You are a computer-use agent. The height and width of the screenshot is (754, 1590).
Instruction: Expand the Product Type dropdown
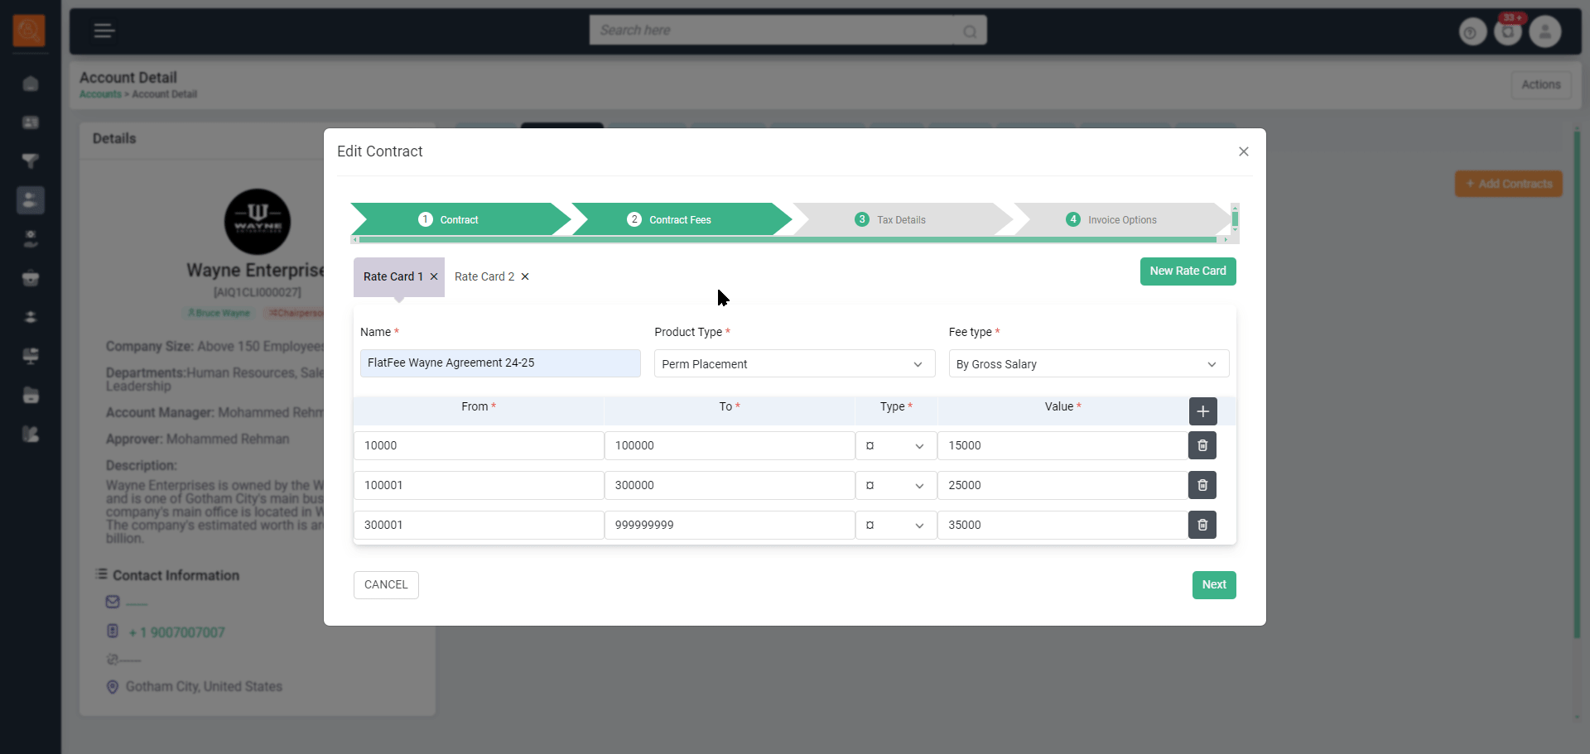(x=793, y=364)
